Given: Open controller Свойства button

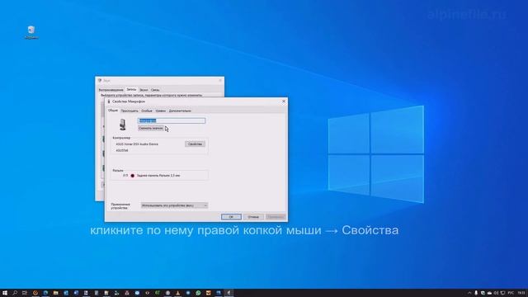Looking at the screenshot, I should [195, 144].
